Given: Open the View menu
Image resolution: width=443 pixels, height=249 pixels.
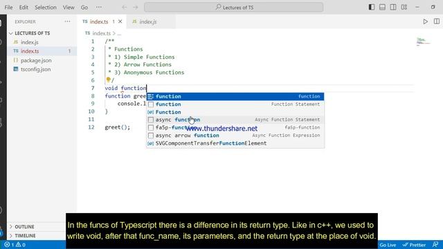Looking at the screenshot, I should point(69,8).
